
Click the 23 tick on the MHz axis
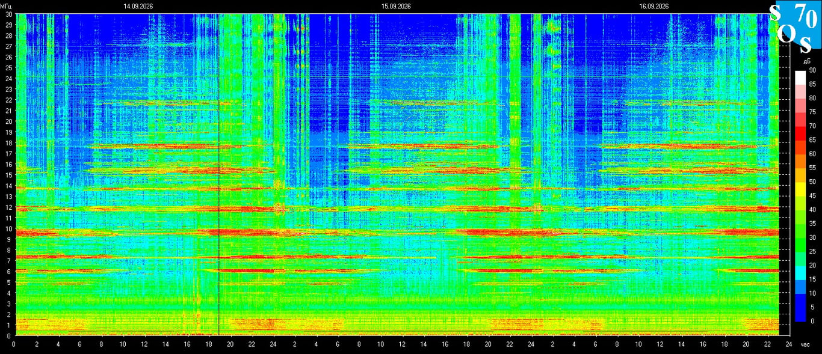pyautogui.click(x=8, y=89)
